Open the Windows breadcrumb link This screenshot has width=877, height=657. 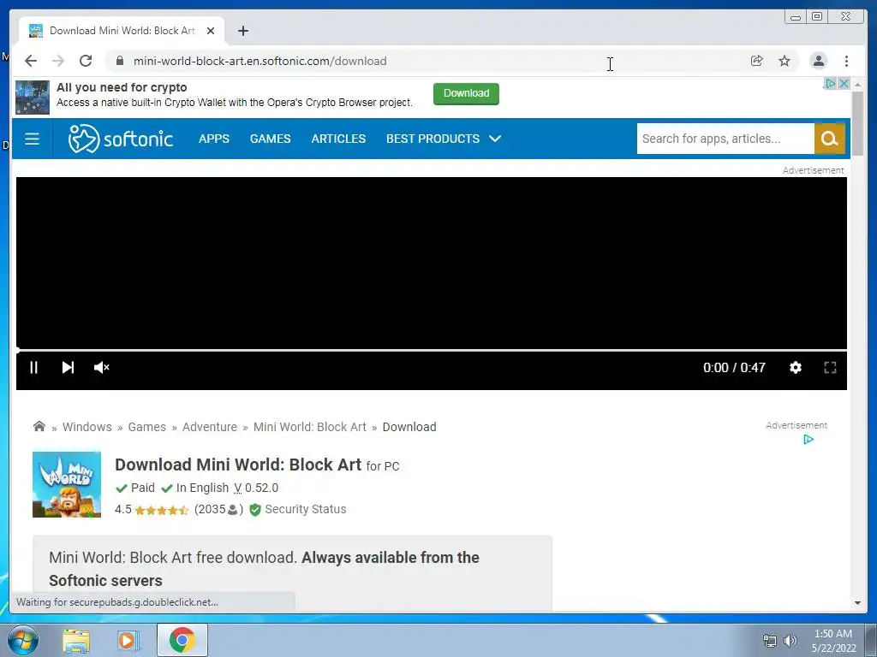point(87,427)
